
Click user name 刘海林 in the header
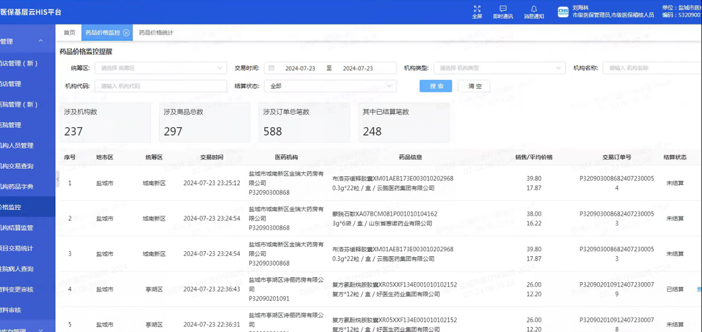580,8
